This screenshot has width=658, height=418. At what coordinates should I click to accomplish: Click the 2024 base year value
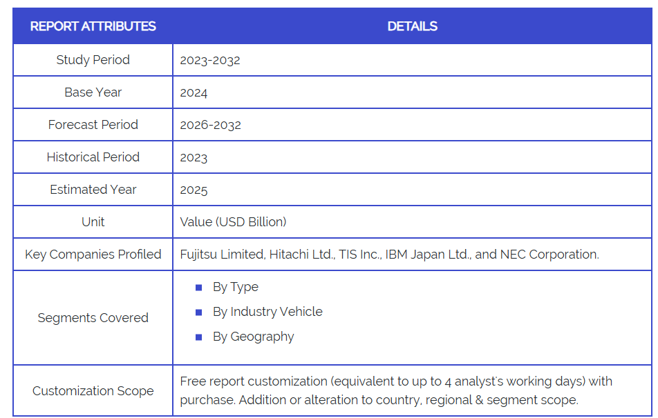[x=194, y=92]
